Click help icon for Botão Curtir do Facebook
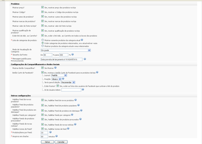Image resolution: width=202 pixels, height=144 pixels. 97,72
